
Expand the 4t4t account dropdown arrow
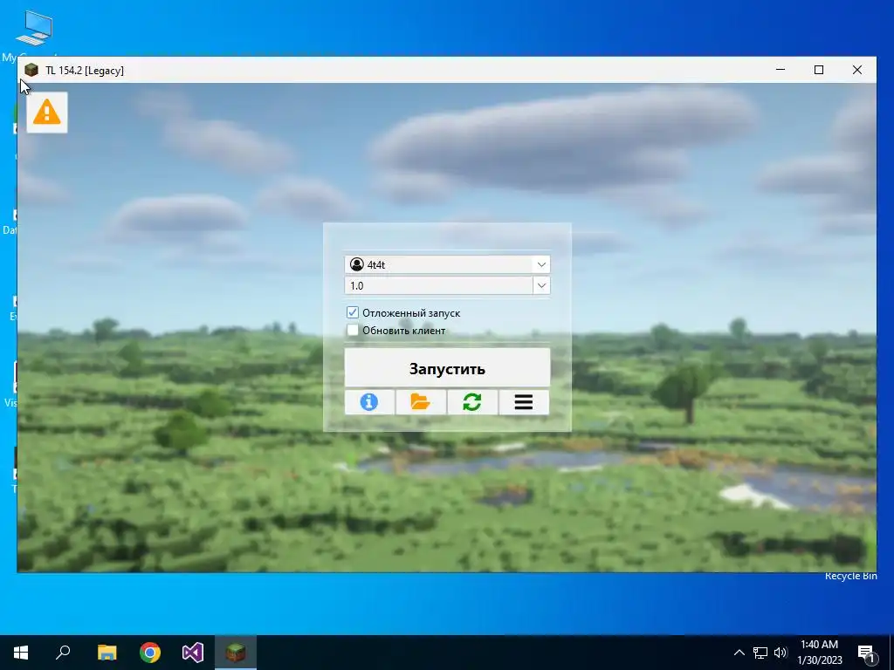click(x=541, y=264)
